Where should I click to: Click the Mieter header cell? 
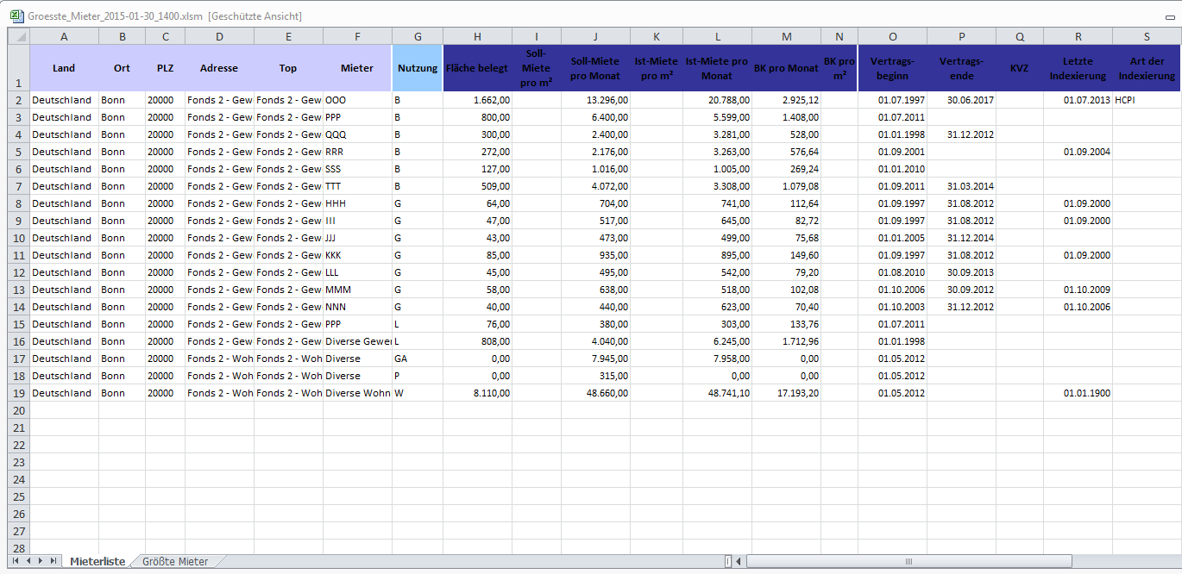coord(358,68)
